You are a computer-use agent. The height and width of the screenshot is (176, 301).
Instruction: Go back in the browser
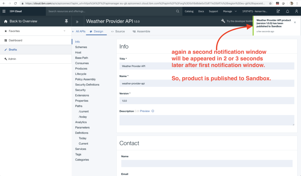pyautogui.click(x=4, y=4)
